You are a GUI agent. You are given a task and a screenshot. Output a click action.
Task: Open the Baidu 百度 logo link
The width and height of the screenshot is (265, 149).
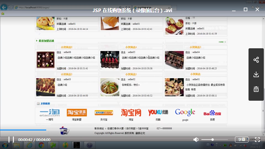click(212, 113)
